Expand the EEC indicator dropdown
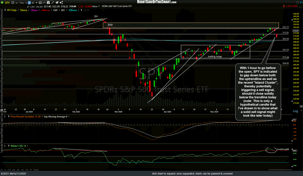 pyautogui.click(x=67, y=10)
